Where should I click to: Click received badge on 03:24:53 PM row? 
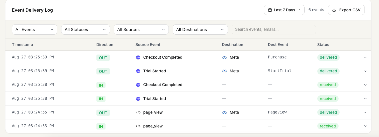328,126
